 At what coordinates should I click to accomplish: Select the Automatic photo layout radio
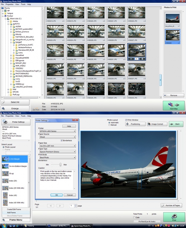[109, 123]
